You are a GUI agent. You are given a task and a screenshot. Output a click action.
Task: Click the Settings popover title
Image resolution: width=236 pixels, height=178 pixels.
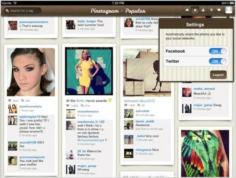tap(195, 25)
